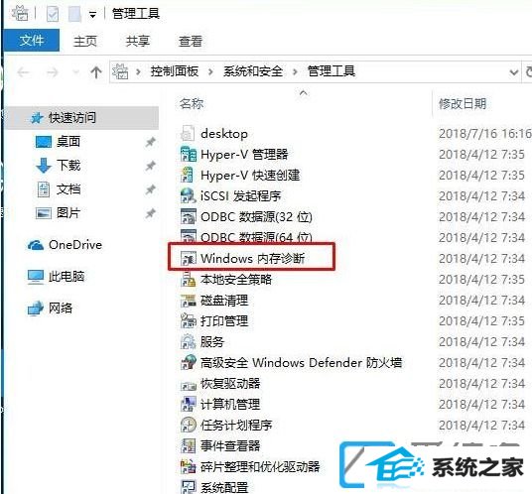Select the 事件查看器 icon
This screenshot has height=494, width=532.
(189, 445)
